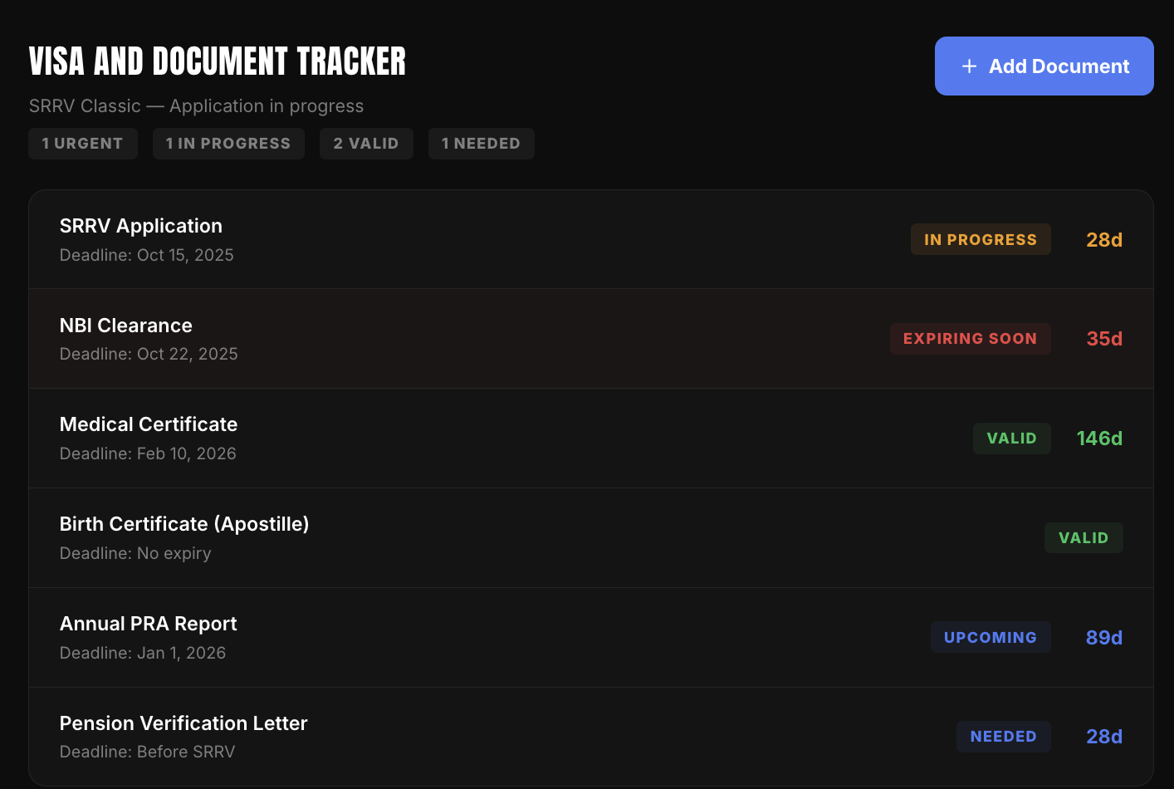Select the 1 NEEDED filter chip

[x=481, y=143]
